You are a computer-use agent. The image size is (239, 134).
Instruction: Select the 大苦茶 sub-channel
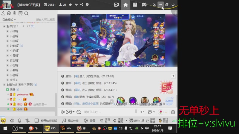point(14,80)
